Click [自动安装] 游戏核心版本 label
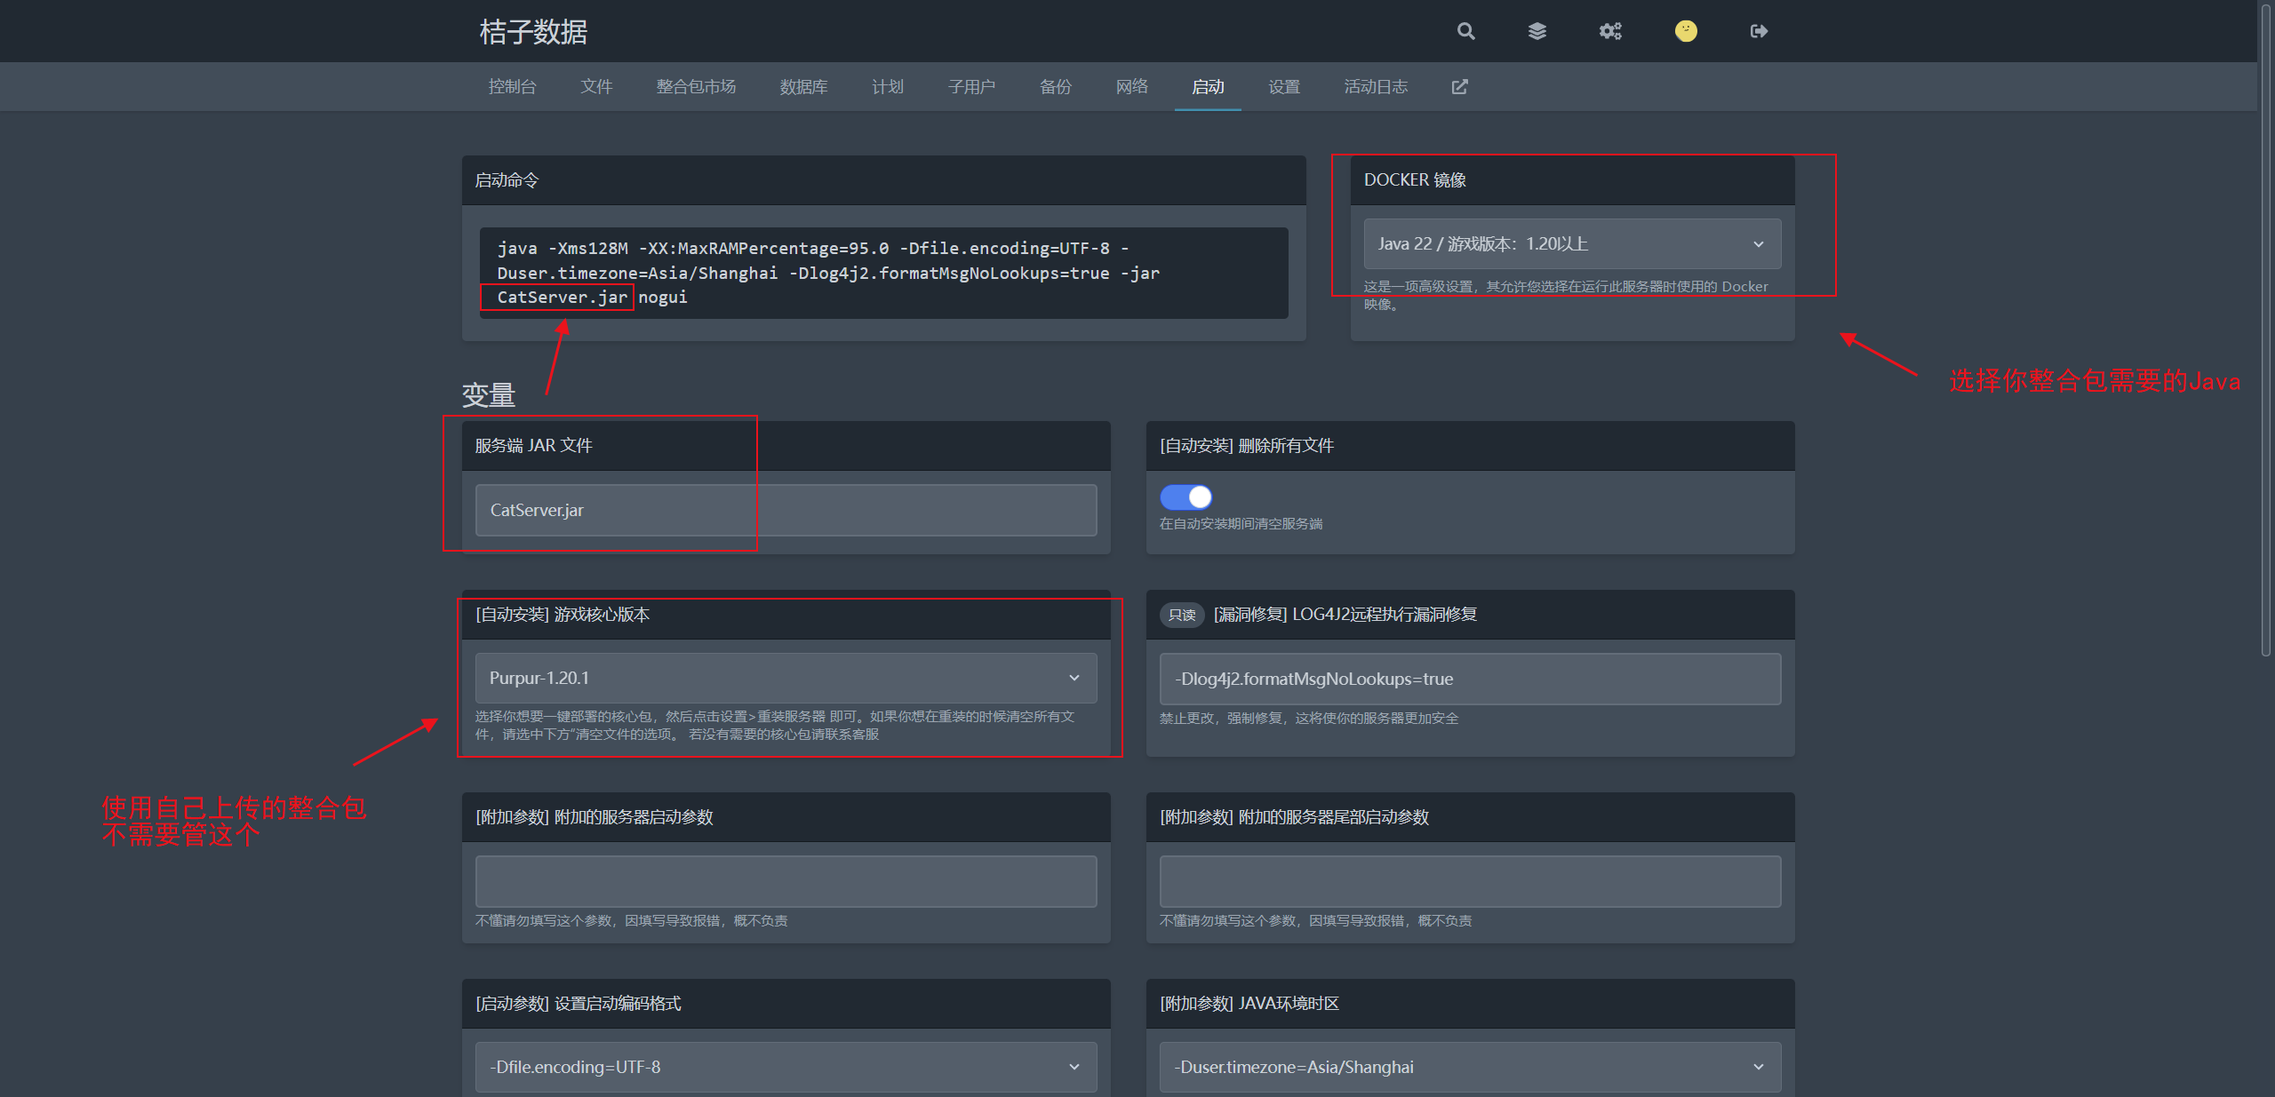Screen dimensions: 2275x1097 tap(563, 615)
